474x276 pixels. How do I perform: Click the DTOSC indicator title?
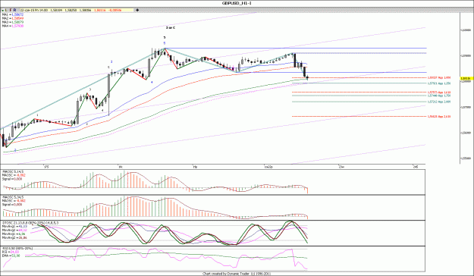30,223
